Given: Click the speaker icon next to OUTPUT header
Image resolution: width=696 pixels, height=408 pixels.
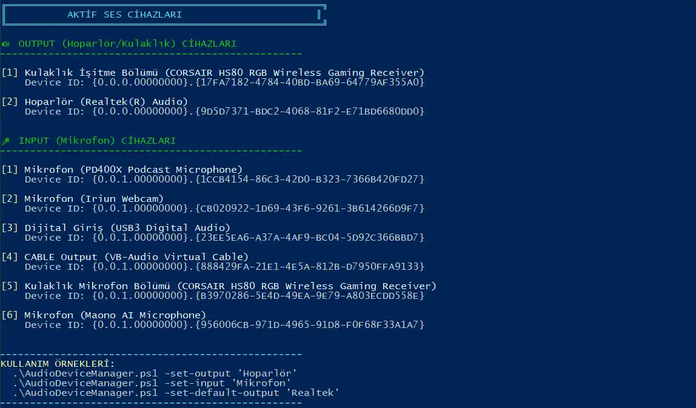Looking at the screenshot, I should tap(6, 43).
